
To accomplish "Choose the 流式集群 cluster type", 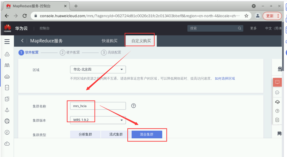I will [116, 134].
